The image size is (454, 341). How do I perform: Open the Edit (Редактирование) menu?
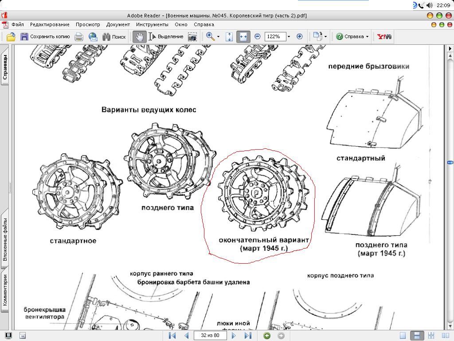click(x=50, y=25)
